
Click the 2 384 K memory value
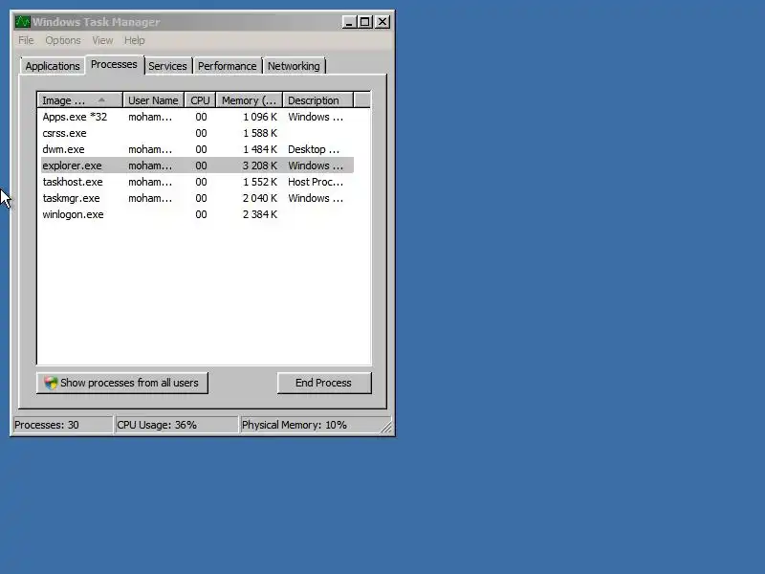259,214
